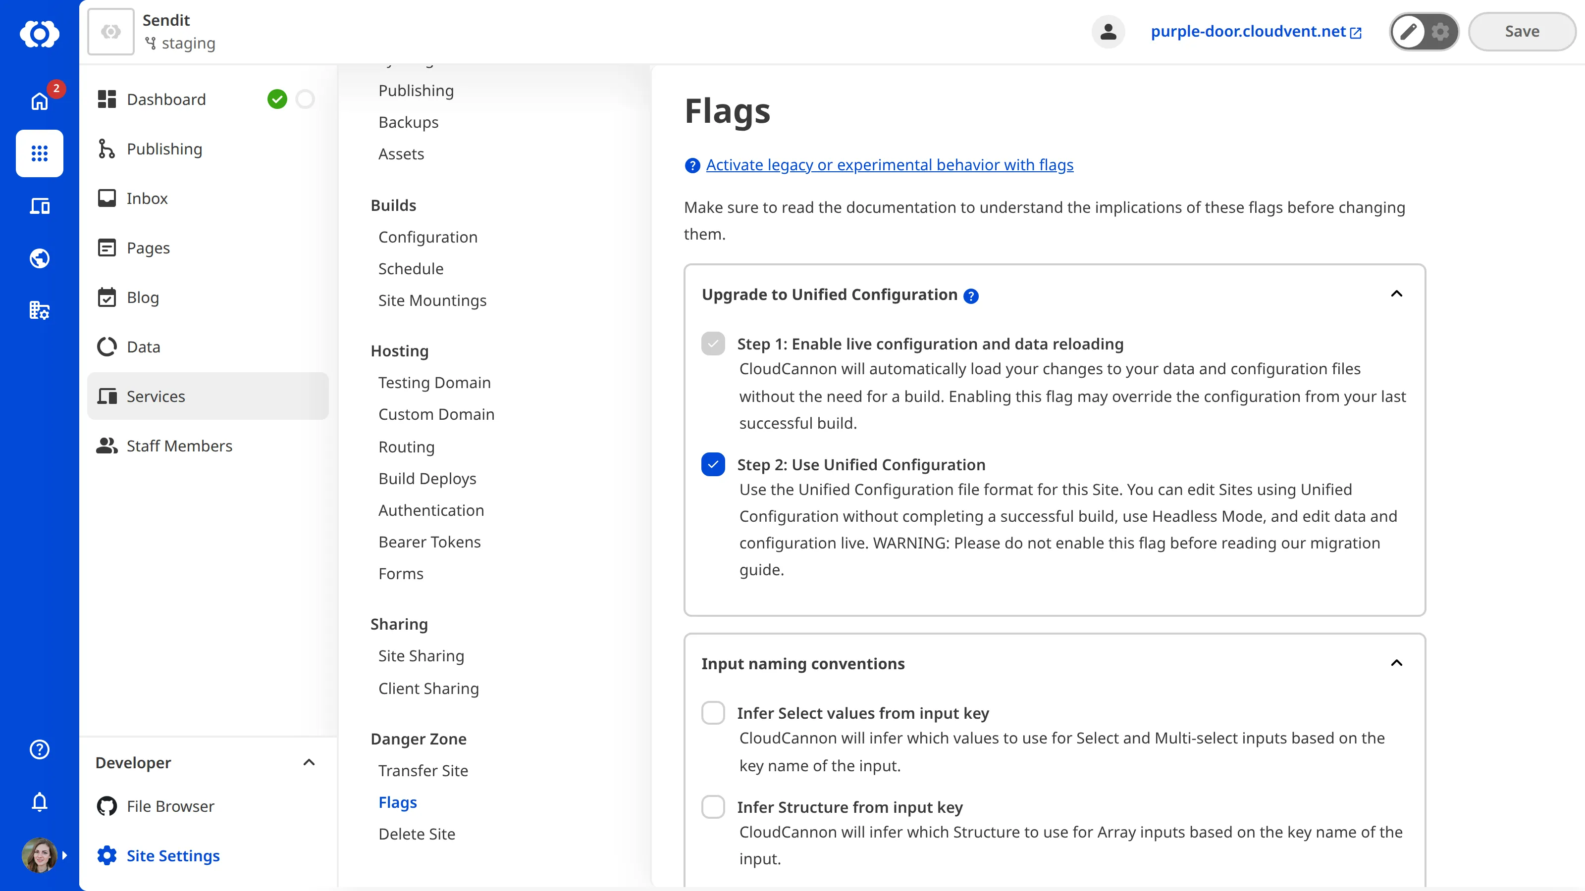Select the Flags settings item

397,802
